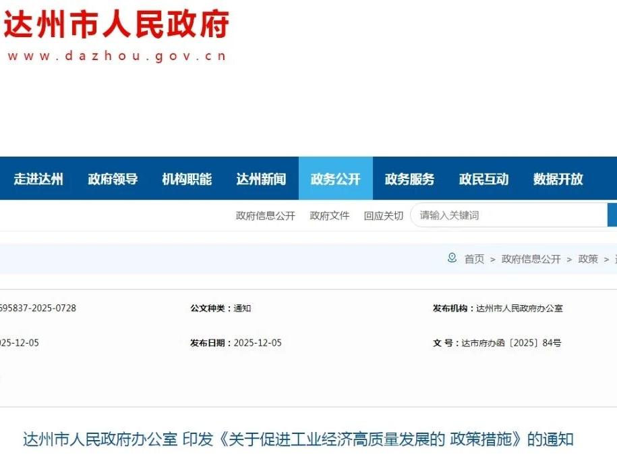Click the www.dazhou.gov.cn address under logo

click(x=116, y=57)
